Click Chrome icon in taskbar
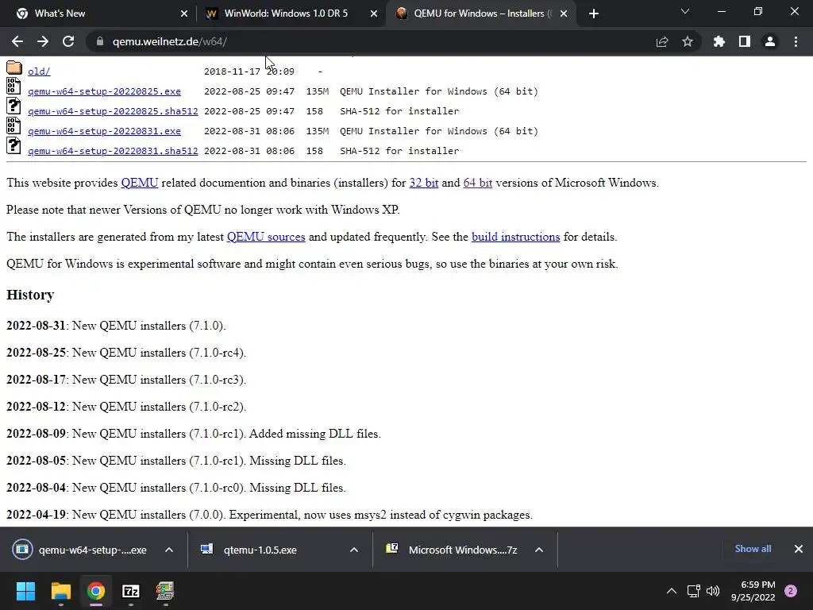 [x=96, y=591]
